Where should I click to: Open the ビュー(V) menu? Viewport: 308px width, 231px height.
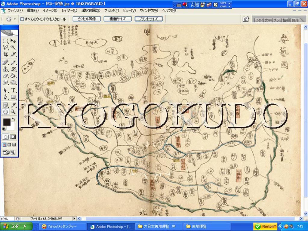(x=129, y=11)
